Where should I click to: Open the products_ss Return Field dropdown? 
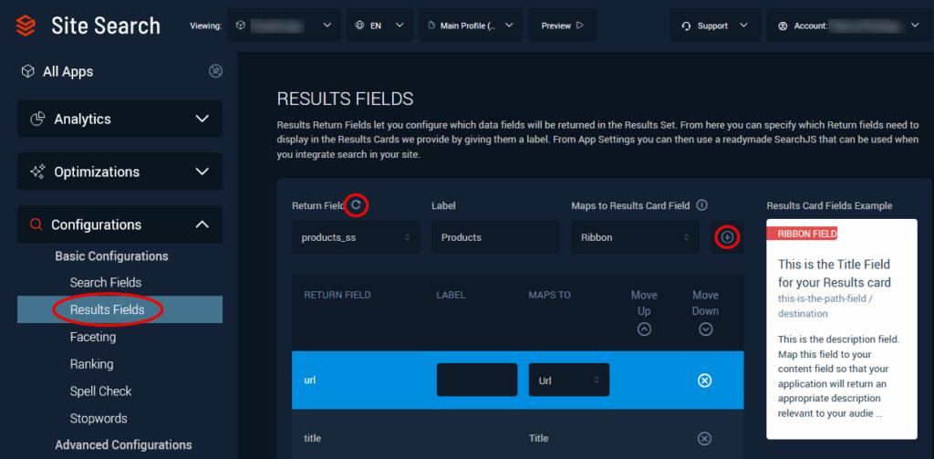point(356,237)
